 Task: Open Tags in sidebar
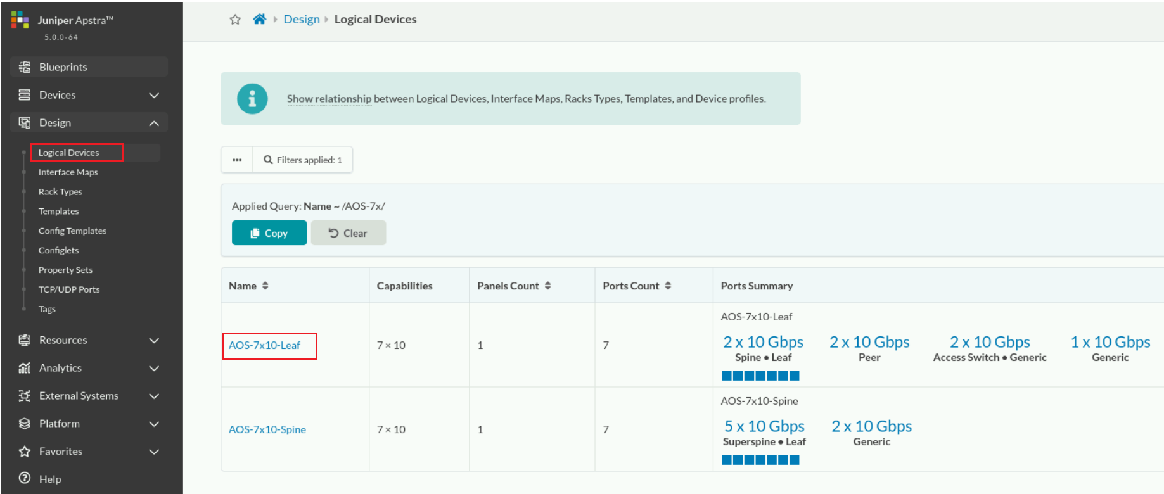[47, 309]
